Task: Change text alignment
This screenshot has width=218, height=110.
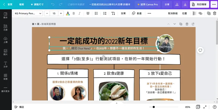Action: tap(88, 13)
